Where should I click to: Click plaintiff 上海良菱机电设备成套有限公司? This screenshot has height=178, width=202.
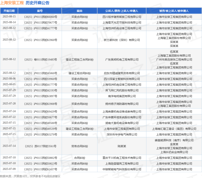click(122, 111)
